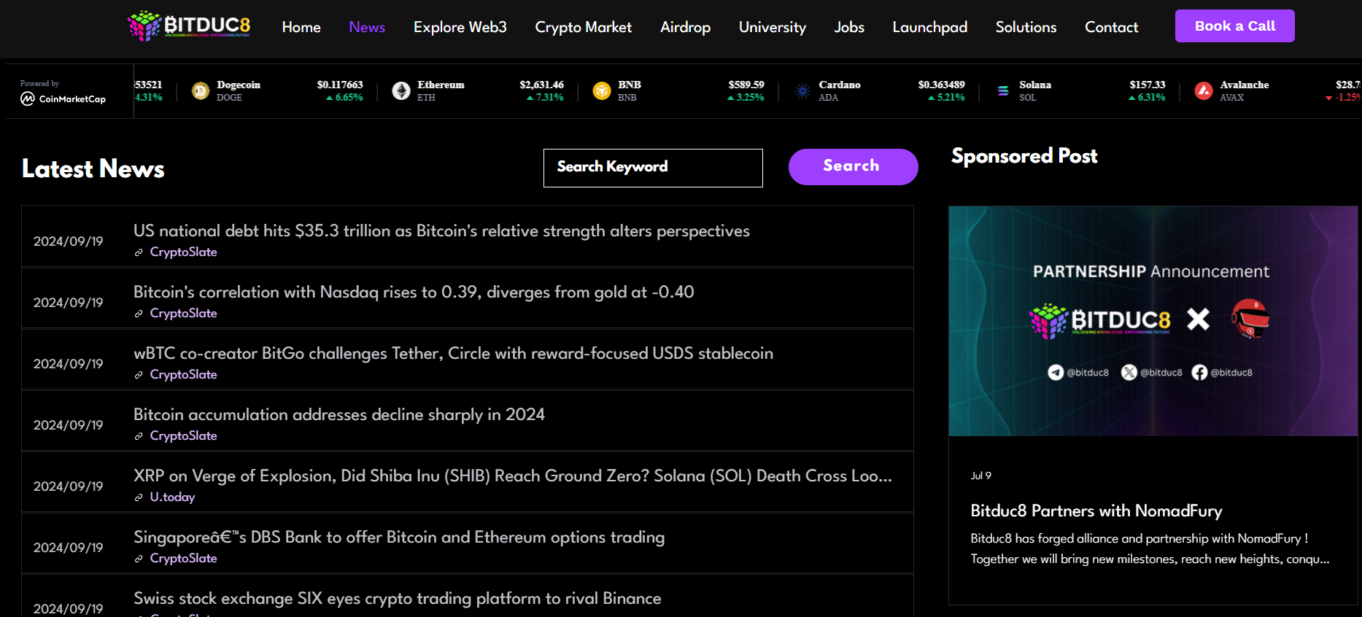Image resolution: width=1362 pixels, height=617 pixels.
Task: Click the CoinMarketCap logo in ticker
Action: [63, 99]
